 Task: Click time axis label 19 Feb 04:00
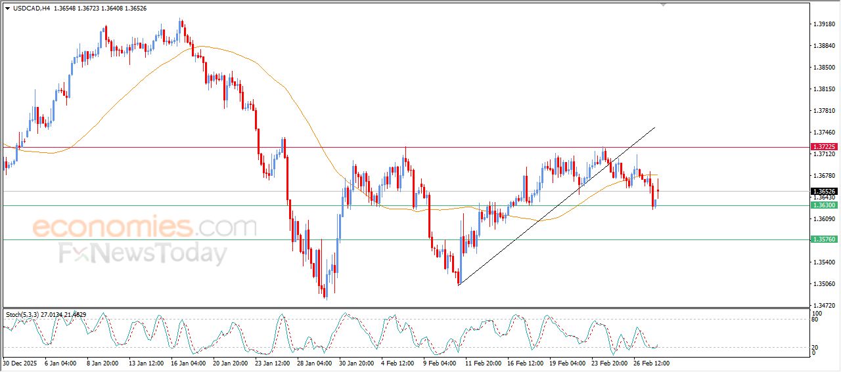[566, 363]
